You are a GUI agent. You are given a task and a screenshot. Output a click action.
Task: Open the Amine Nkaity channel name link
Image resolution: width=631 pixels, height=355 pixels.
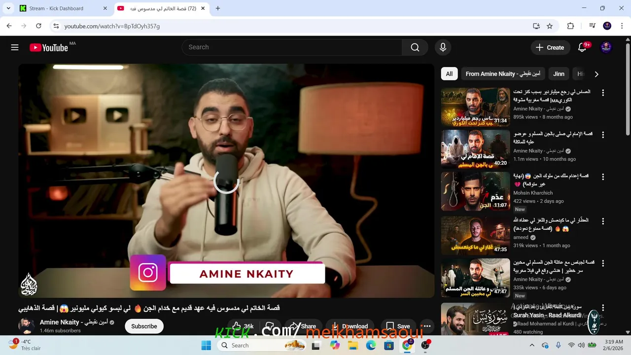pos(74,322)
